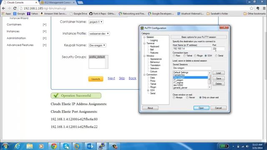Choose Only on clean exit option
This screenshot has width=267, height=150.
coord(200,97)
